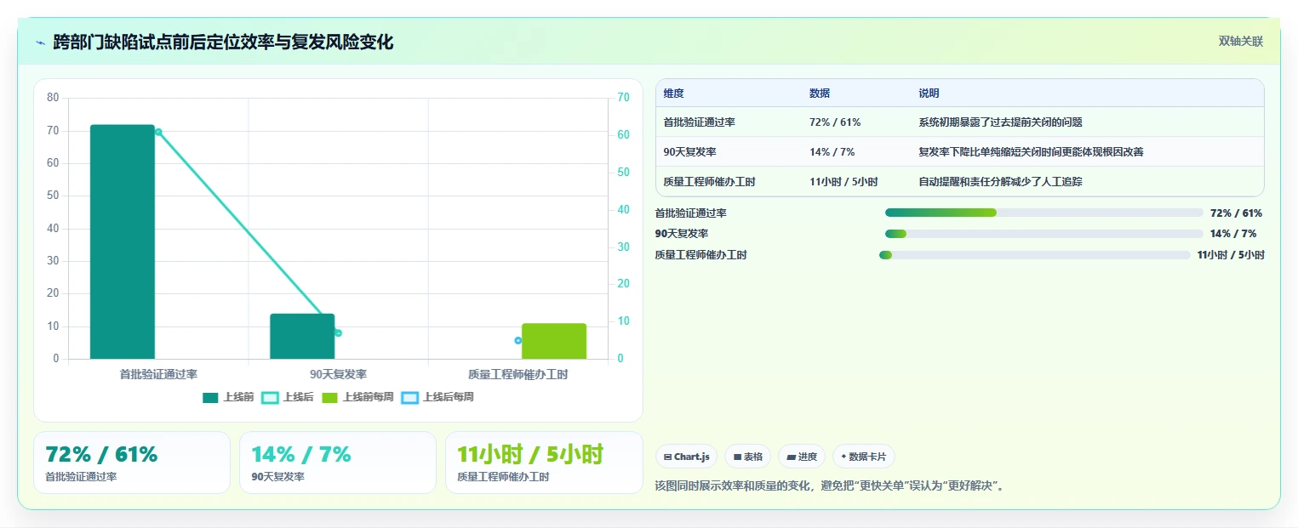Image resolution: width=1298 pixels, height=528 pixels.
Task: Click the 表格 tag button
Action: click(748, 457)
